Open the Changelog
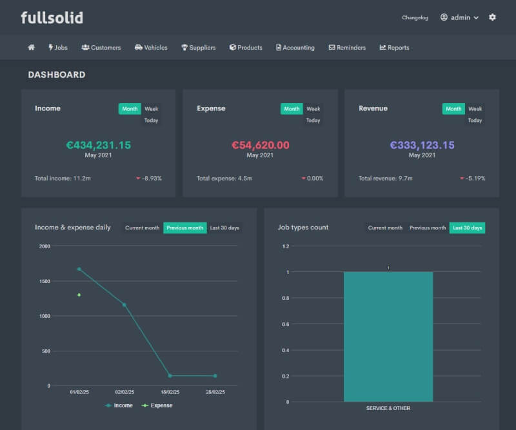The image size is (516, 430). 415,17
